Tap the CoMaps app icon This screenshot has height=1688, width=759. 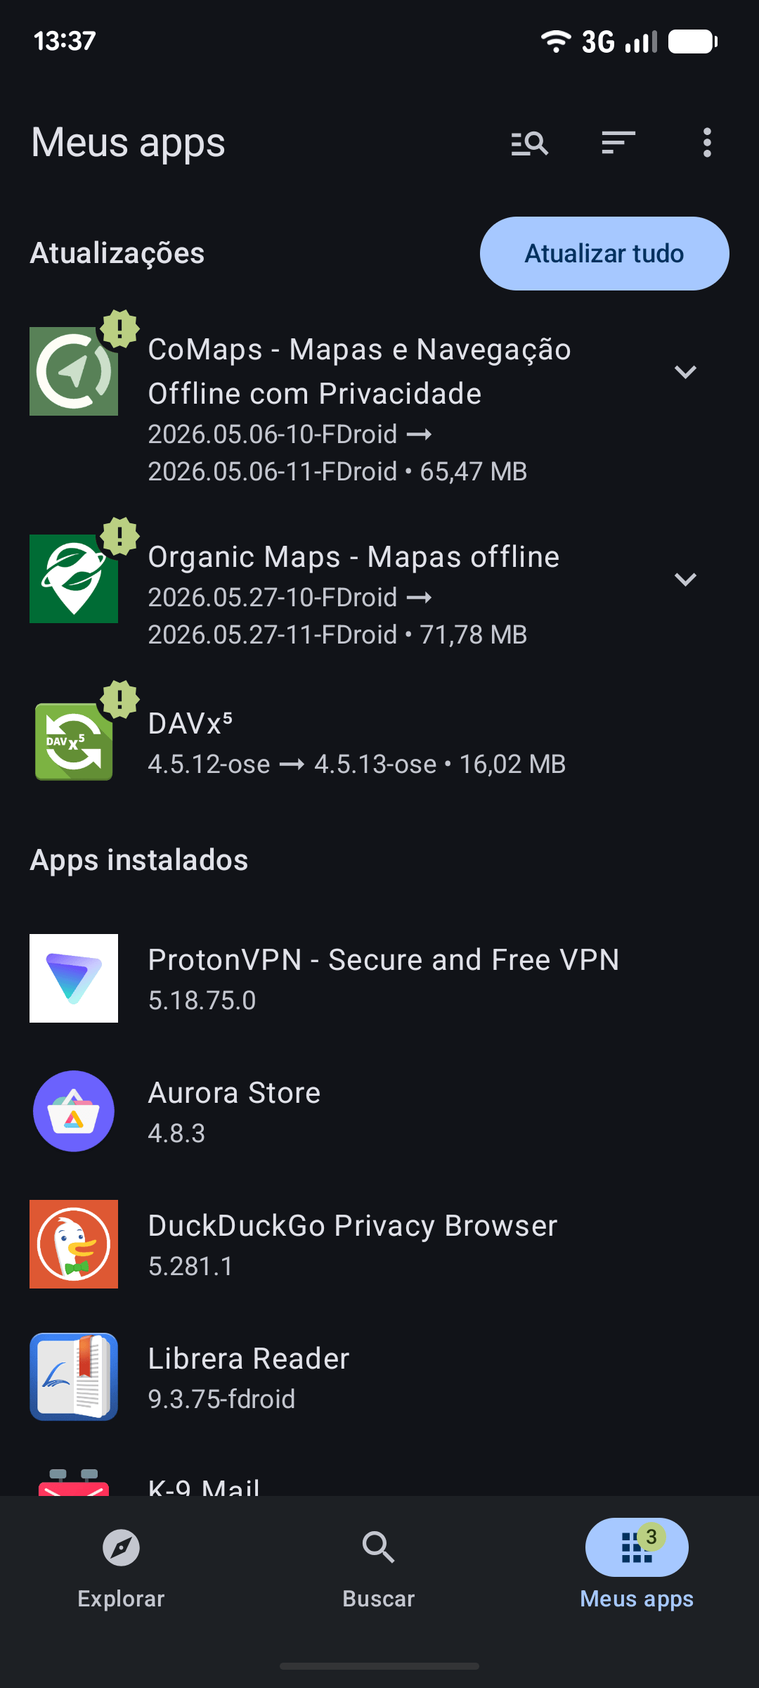click(74, 371)
